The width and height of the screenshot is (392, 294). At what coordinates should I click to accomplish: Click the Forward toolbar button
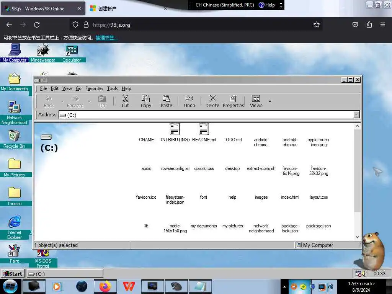click(75, 101)
